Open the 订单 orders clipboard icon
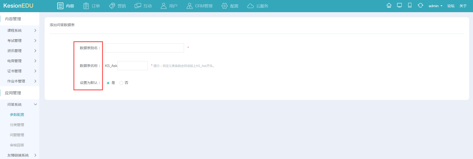The image size is (473, 159). [x=86, y=6]
